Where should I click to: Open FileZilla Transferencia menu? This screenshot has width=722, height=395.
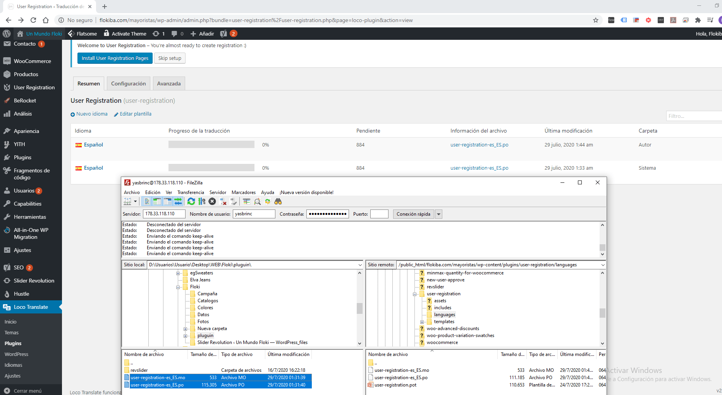(x=191, y=192)
